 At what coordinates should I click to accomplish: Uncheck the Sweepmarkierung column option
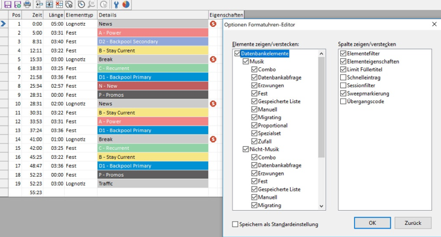(x=343, y=94)
